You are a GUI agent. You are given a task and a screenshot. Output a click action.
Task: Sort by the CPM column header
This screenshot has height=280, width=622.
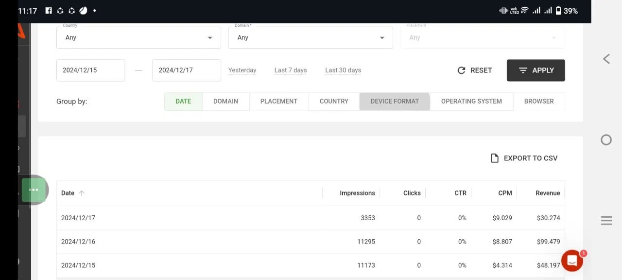[505, 193]
